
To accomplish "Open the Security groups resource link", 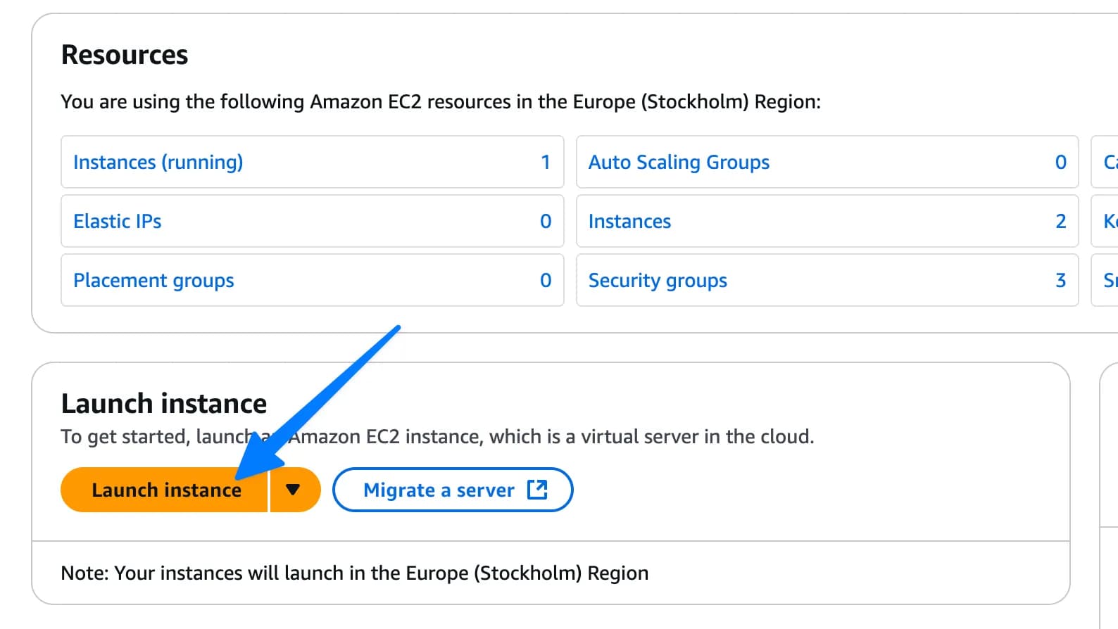I will (x=658, y=280).
